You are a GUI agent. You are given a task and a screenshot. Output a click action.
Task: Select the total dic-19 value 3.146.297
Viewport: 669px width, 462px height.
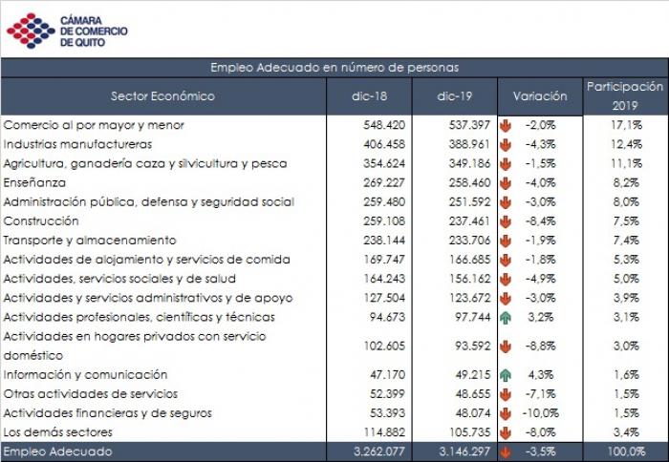464,451
